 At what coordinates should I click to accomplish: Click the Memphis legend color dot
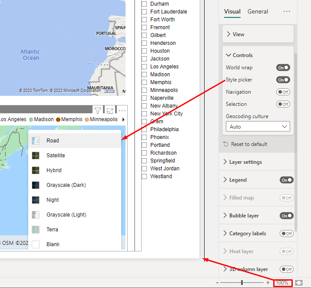pos(58,119)
